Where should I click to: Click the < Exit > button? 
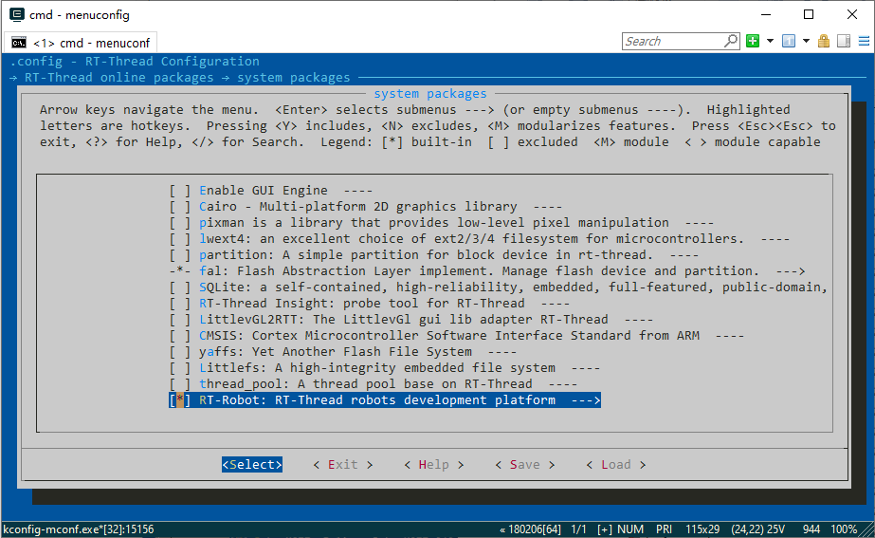[342, 465]
